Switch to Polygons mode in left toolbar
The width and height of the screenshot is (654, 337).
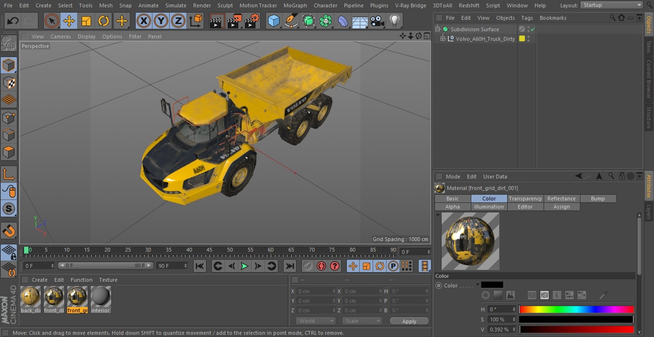[x=9, y=152]
